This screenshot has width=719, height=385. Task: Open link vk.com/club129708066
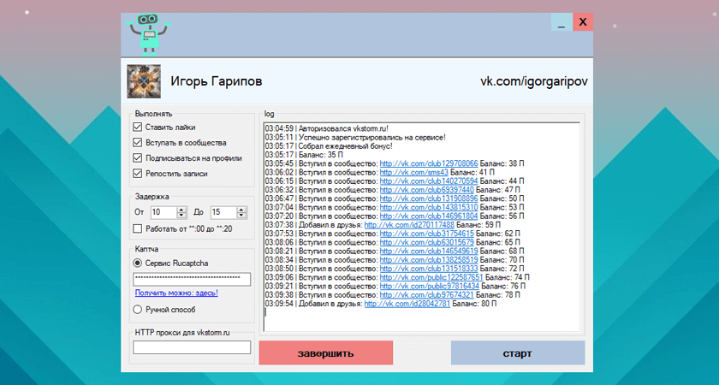pos(429,163)
